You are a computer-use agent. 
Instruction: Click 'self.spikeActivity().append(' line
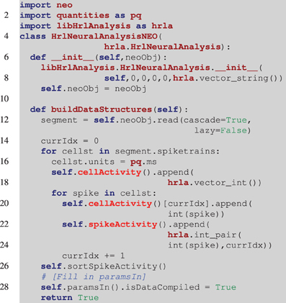[x=136, y=225]
